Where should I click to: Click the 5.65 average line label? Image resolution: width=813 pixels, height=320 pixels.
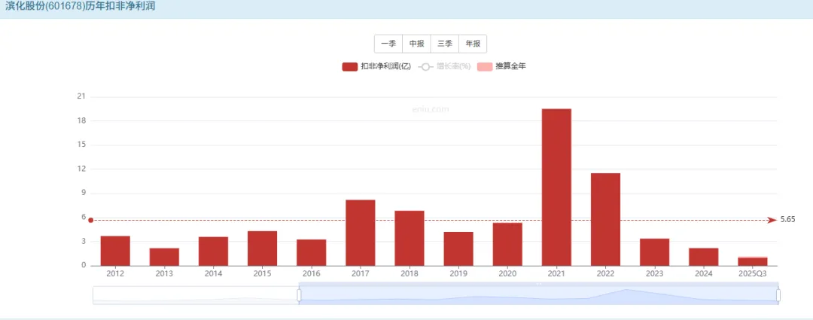787,220
